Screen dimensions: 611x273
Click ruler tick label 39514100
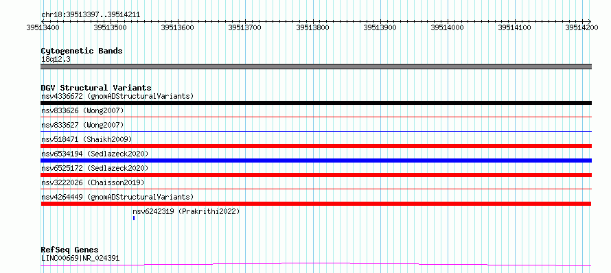click(x=515, y=27)
